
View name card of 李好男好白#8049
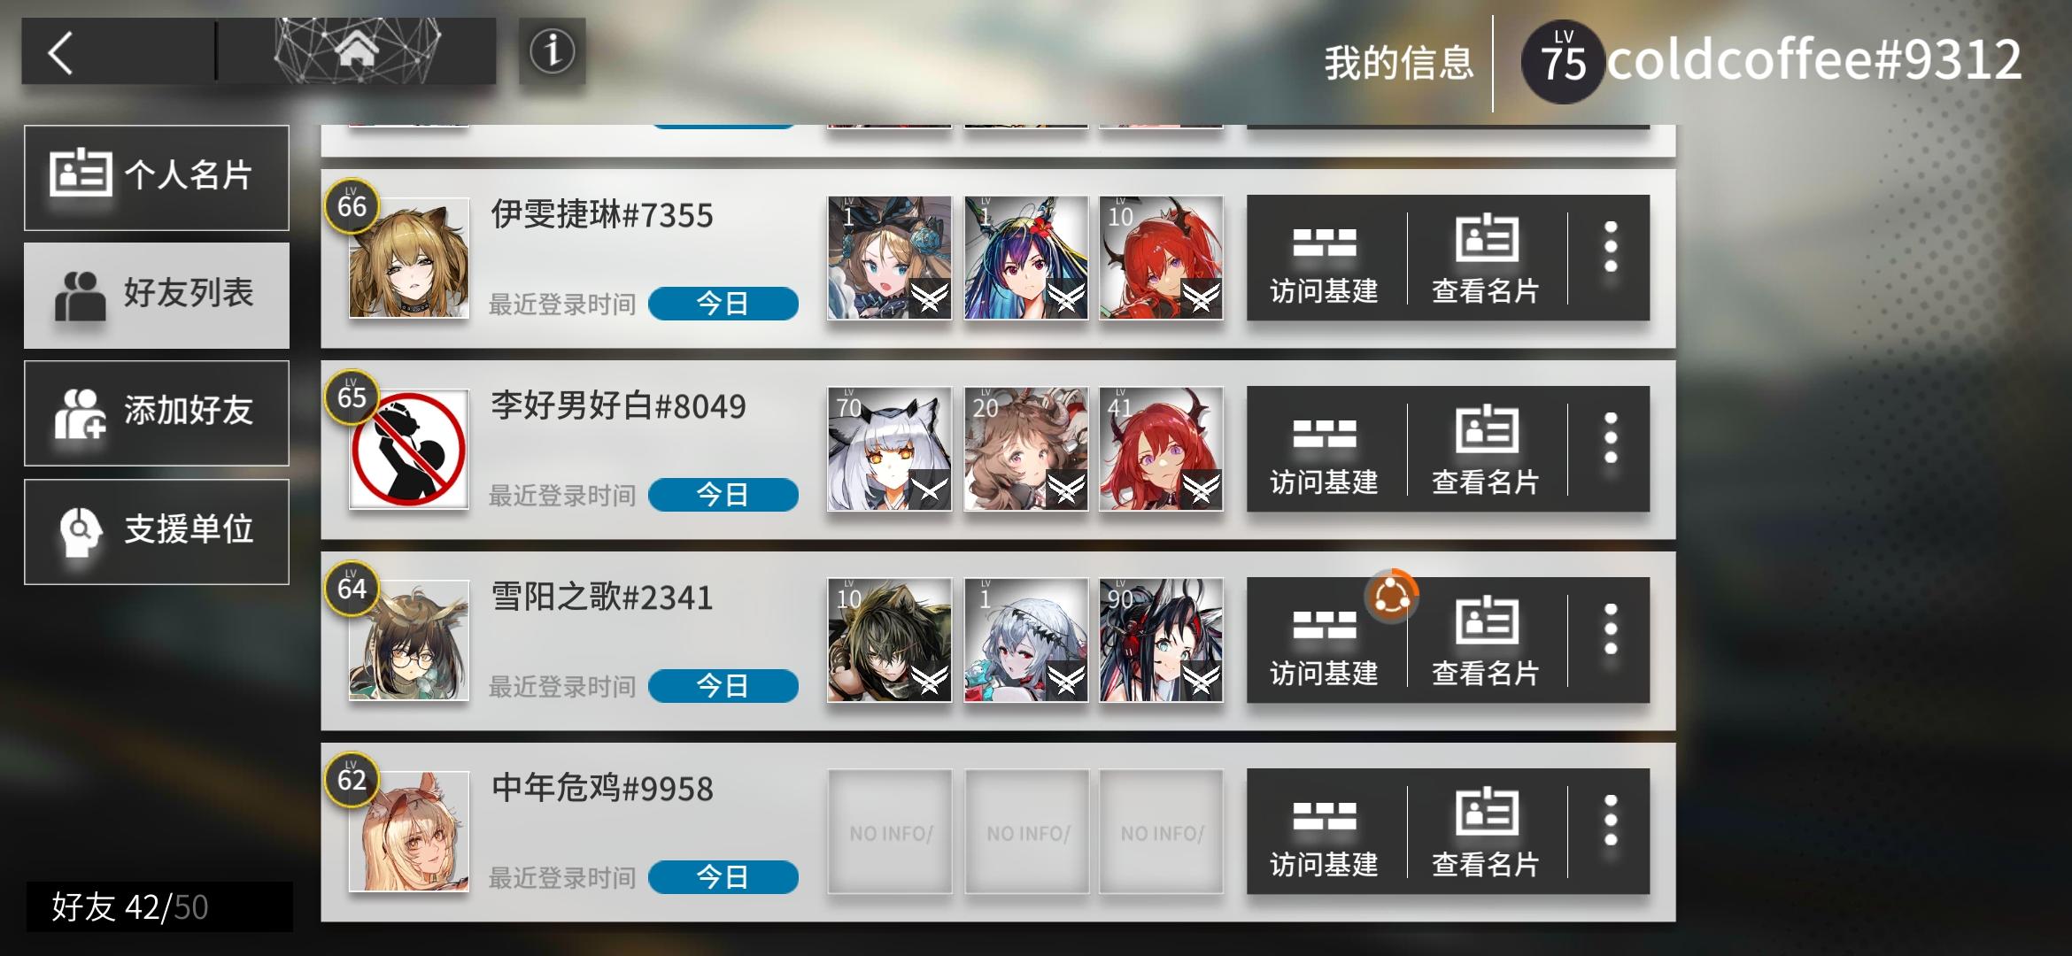coord(1486,450)
